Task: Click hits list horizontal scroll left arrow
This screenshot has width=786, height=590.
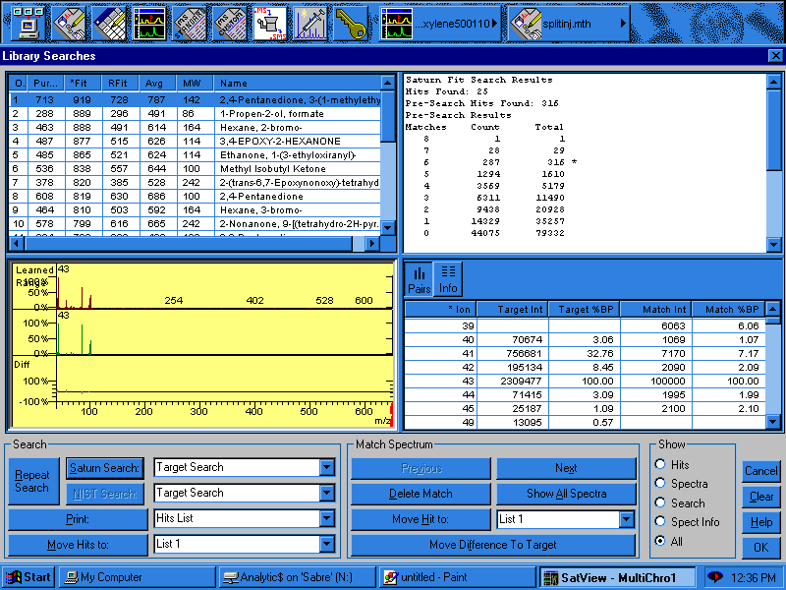Action: (17, 243)
